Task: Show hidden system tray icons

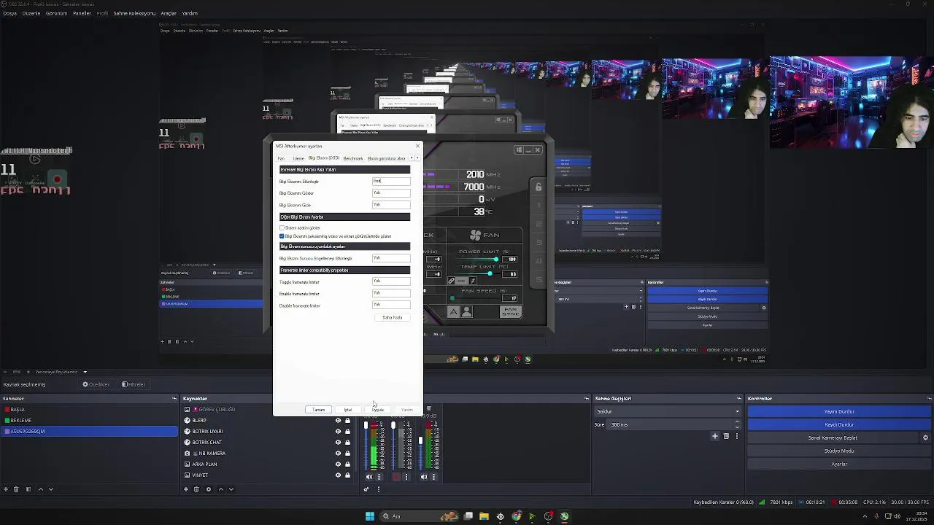Action: (x=866, y=516)
